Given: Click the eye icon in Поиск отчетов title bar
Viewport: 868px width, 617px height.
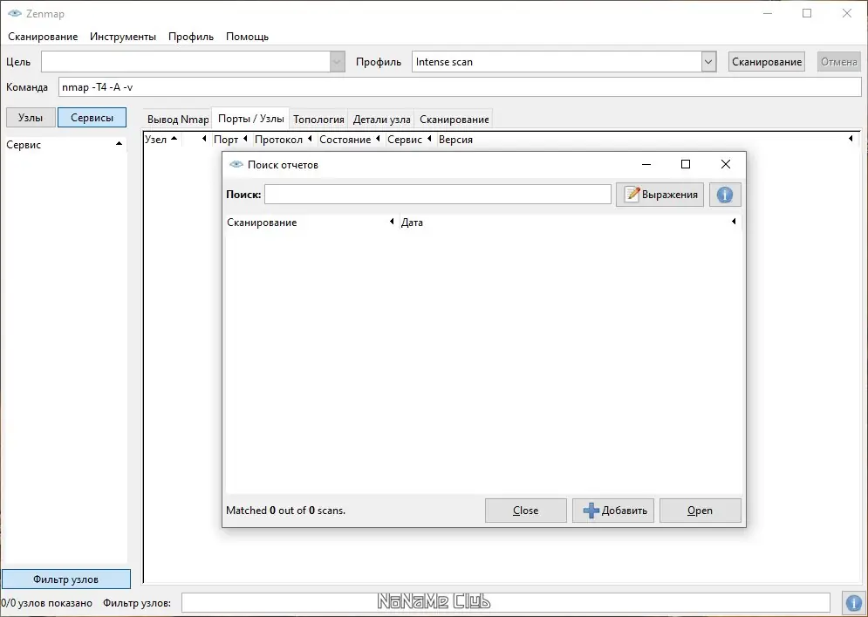Looking at the screenshot, I should pos(236,164).
